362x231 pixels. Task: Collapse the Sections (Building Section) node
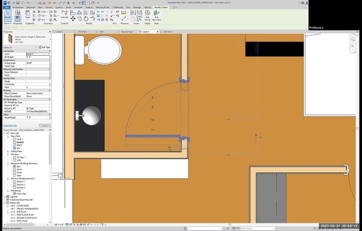point(8,178)
